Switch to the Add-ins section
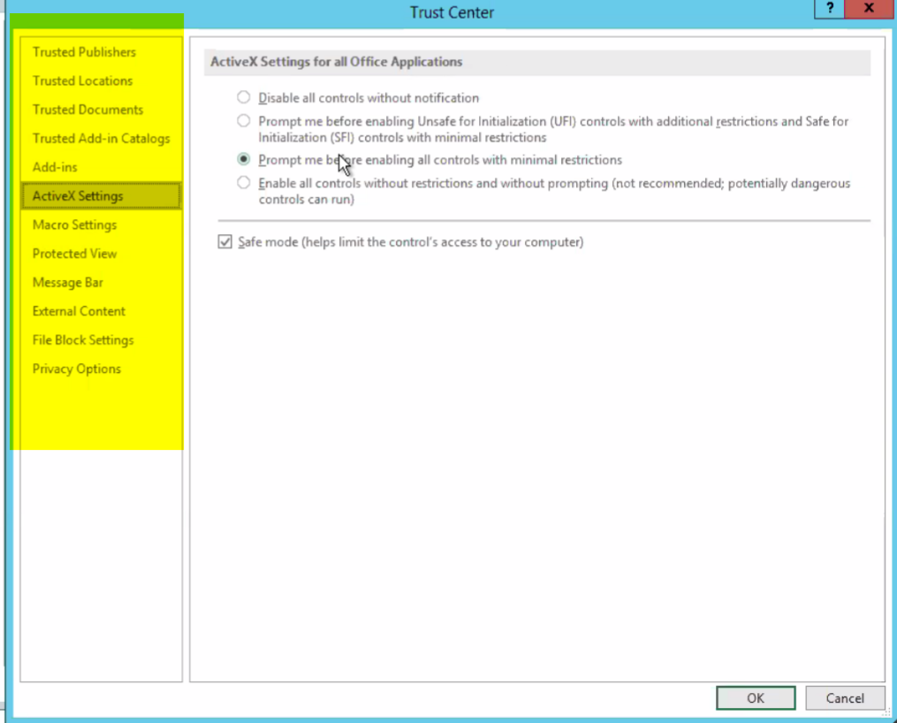Viewport: 897px width, 723px height. [55, 167]
